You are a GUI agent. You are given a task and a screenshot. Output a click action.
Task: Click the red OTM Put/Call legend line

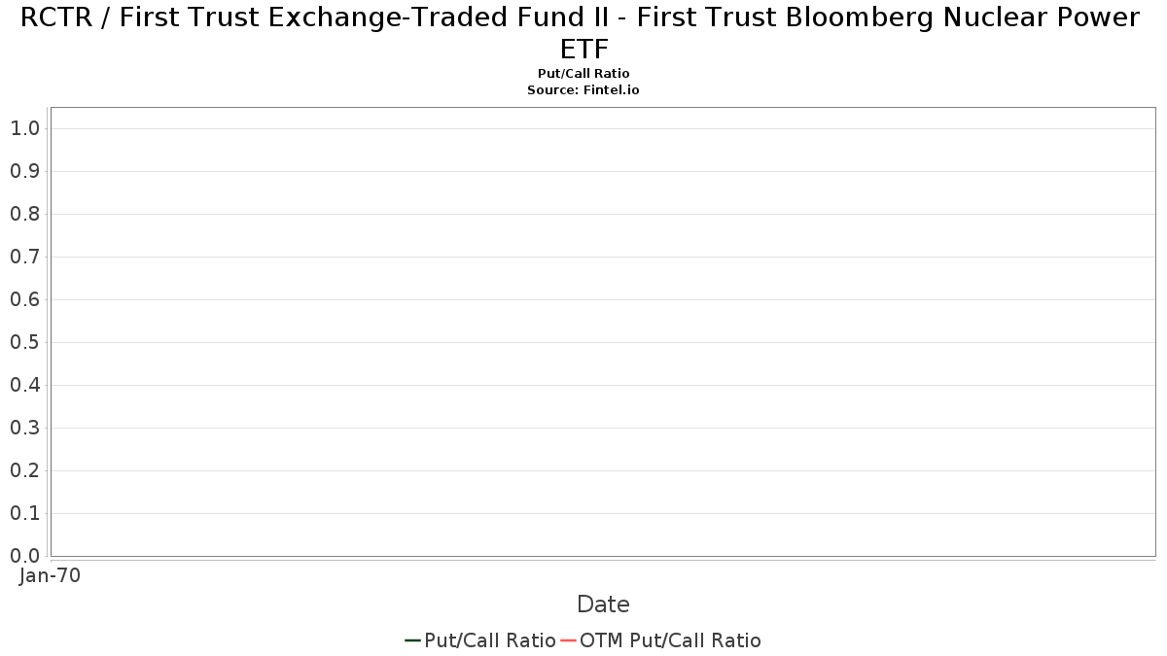click(568, 640)
